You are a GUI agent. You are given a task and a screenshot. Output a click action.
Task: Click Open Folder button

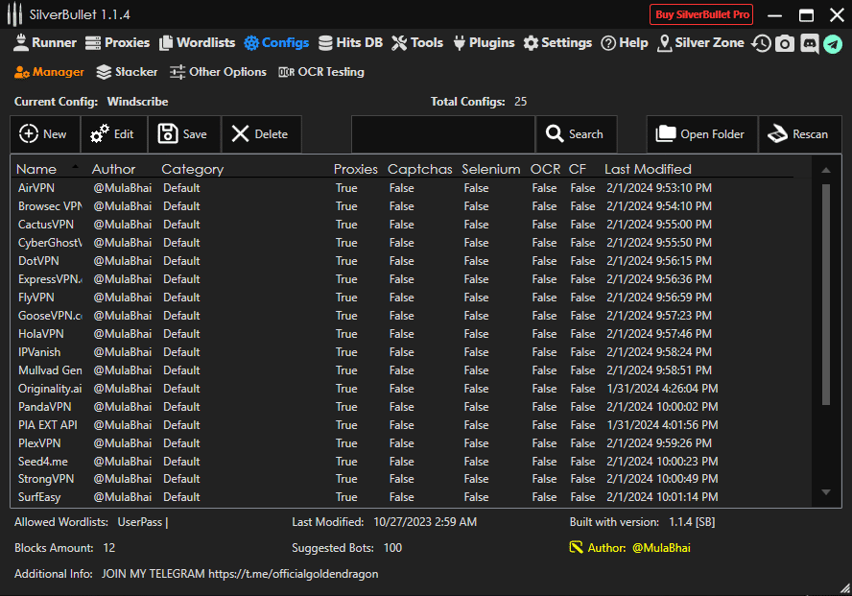point(702,134)
